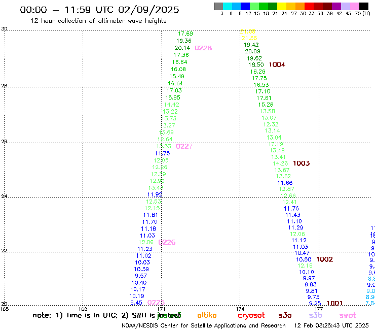Click the green wave height value '12.16'
This screenshot has height=330, width=375.
pyautogui.click(x=305, y=266)
